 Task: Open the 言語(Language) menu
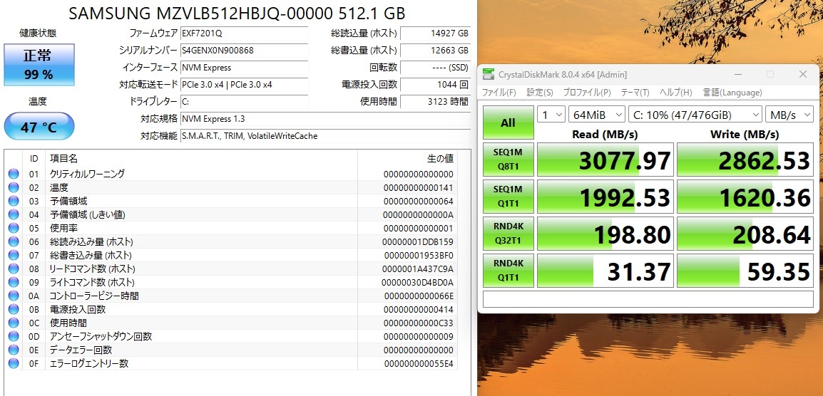pos(732,93)
